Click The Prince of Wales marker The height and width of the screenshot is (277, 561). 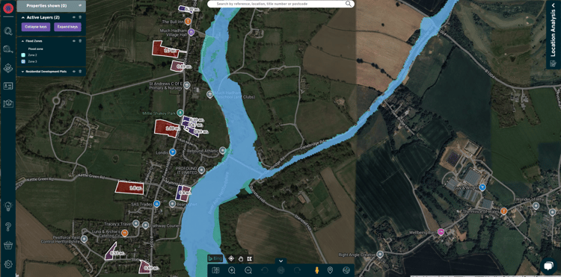[503, 211]
